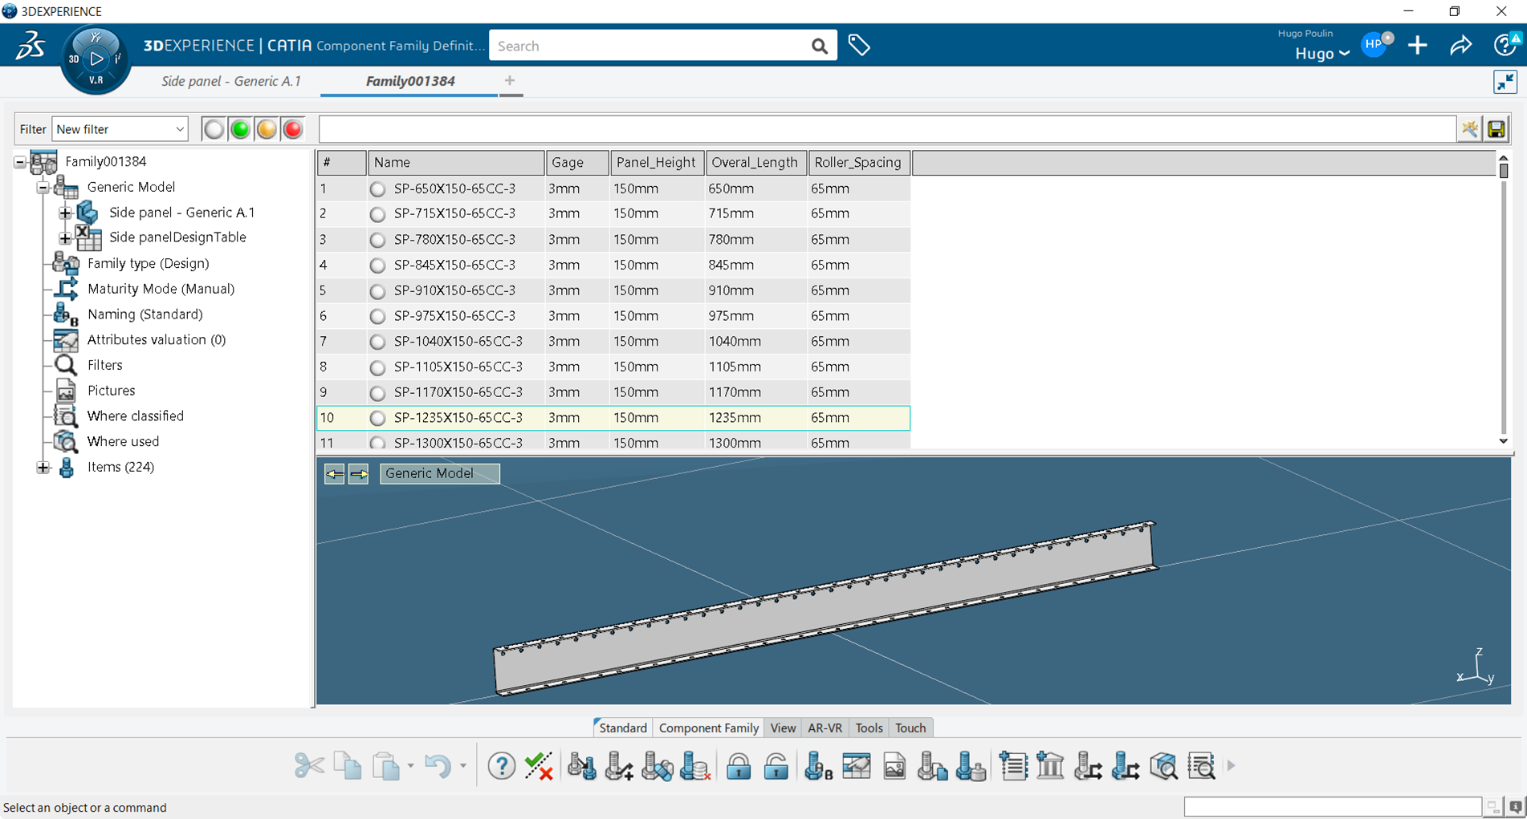Switch to the Component Family toolbar tab
This screenshot has height=819, width=1527.
(x=708, y=728)
